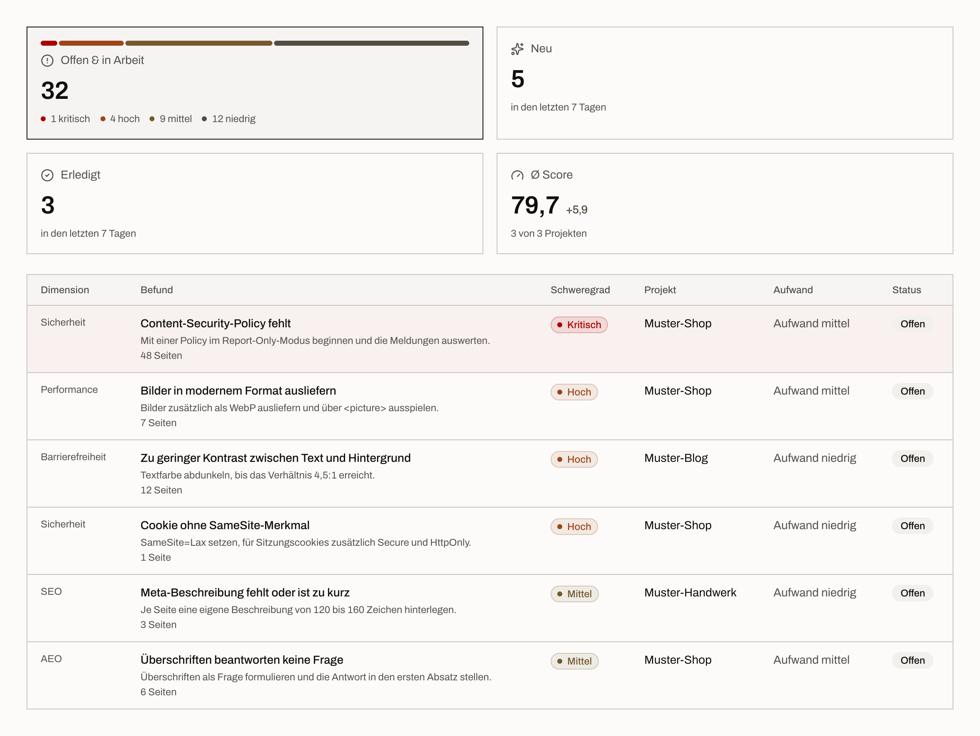The width and height of the screenshot is (980, 736).
Task: Open finding 'Überschriften beantworten keine Frage'
Action: [x=241, y=660]
